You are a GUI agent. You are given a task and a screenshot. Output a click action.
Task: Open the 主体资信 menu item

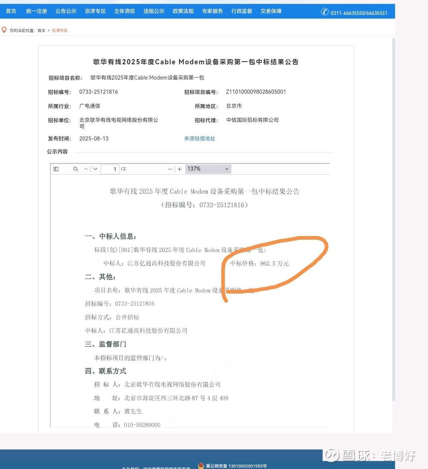coord(125,11)
